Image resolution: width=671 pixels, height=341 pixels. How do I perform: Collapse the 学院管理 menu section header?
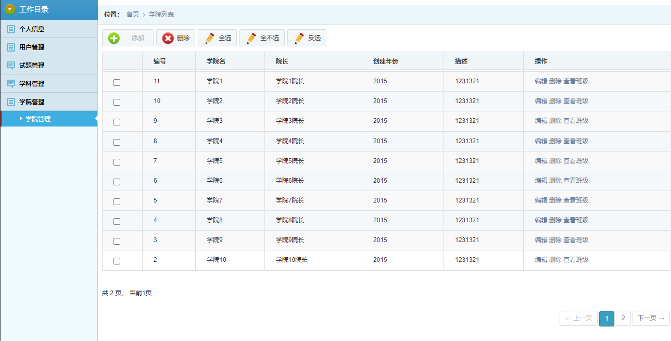49,102
